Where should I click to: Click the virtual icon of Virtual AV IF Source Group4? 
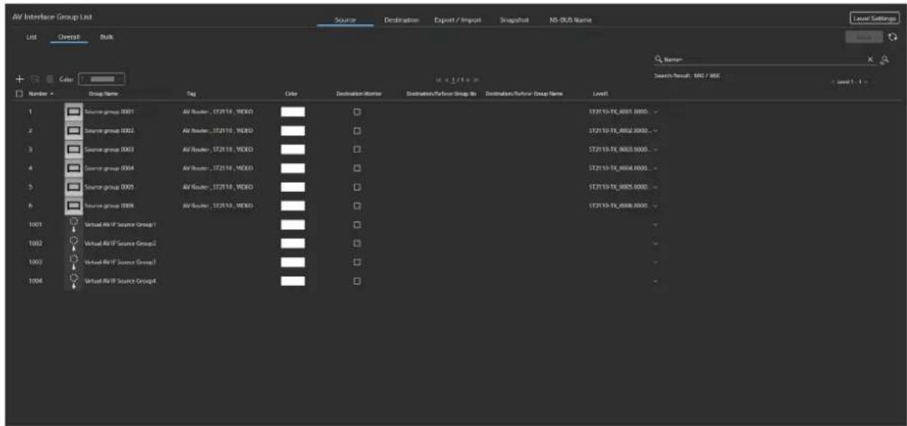click(74, 281)
